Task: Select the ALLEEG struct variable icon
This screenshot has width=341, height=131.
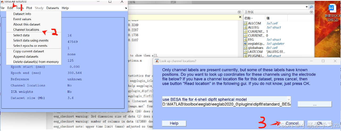Action: pyautogui.click(x=246, y=27)
